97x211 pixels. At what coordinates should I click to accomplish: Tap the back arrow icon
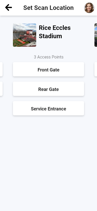[9, 8]
